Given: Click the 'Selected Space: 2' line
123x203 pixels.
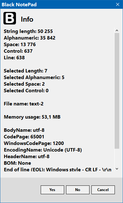Looking at the screenshot, I should point(24,84).
